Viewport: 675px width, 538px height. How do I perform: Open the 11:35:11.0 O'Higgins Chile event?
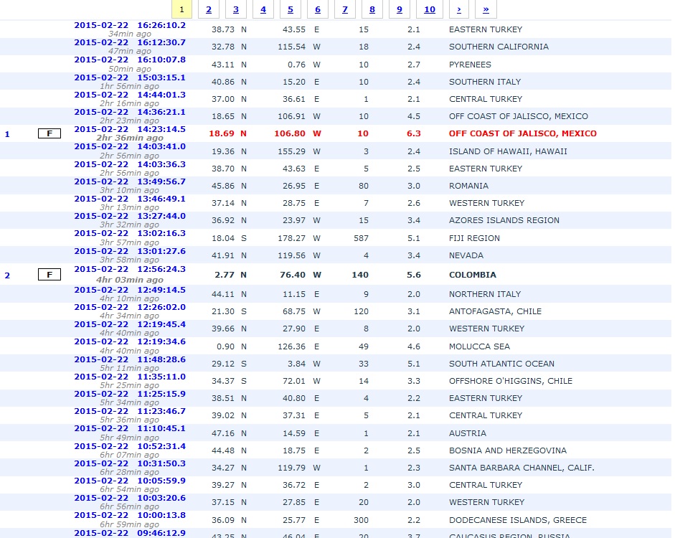tap(130, 377)
